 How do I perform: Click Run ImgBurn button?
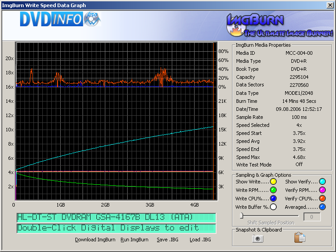click(x=134, y=240)
